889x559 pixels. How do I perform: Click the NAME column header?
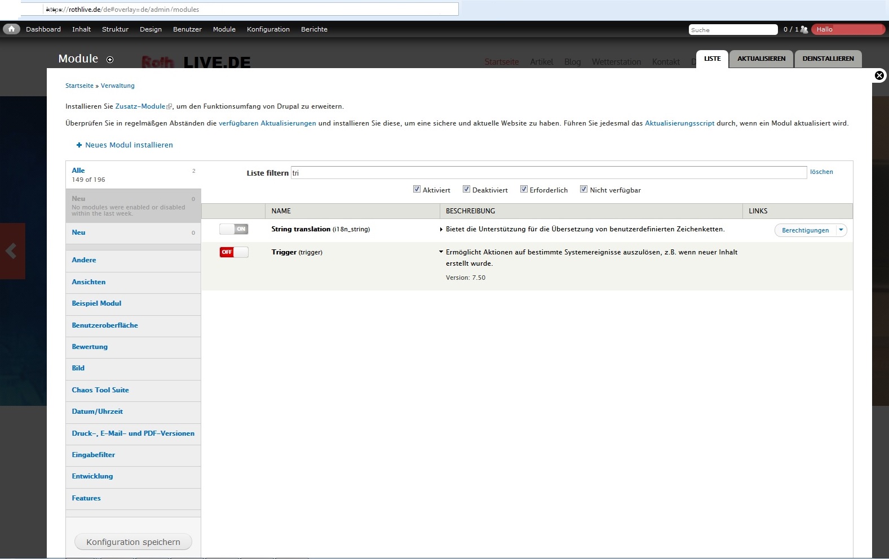352,211
